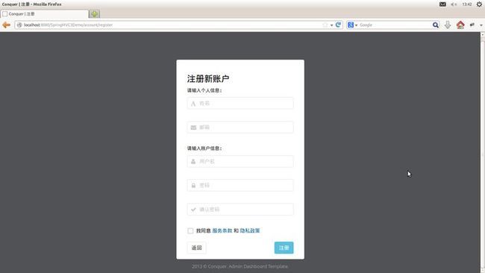Click the 邮箱 email field
Screen dimensions: 485x273
point(240,128)
